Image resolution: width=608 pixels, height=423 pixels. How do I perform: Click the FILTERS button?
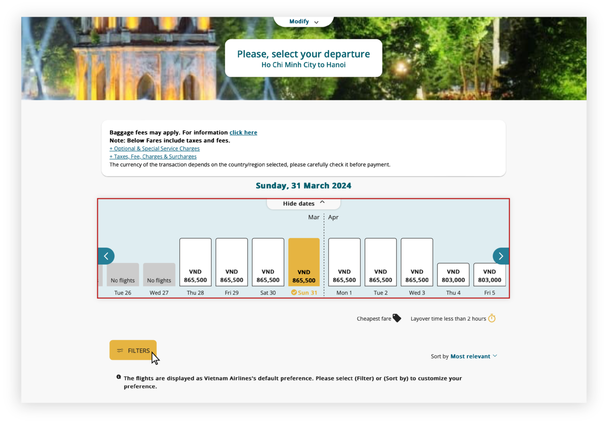click(133, 350)
